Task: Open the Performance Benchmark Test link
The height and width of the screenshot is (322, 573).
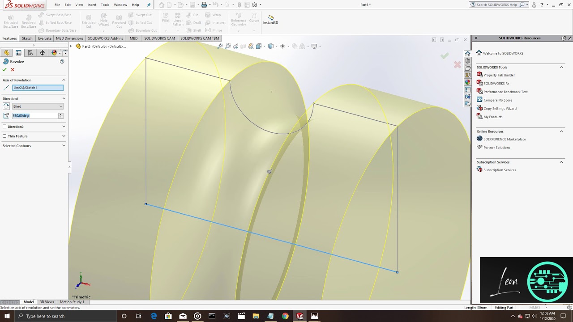Action: pos(505,92)
